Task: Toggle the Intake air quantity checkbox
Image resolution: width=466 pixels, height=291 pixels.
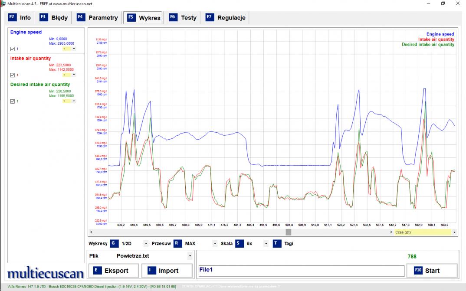Action: [12, 75]
